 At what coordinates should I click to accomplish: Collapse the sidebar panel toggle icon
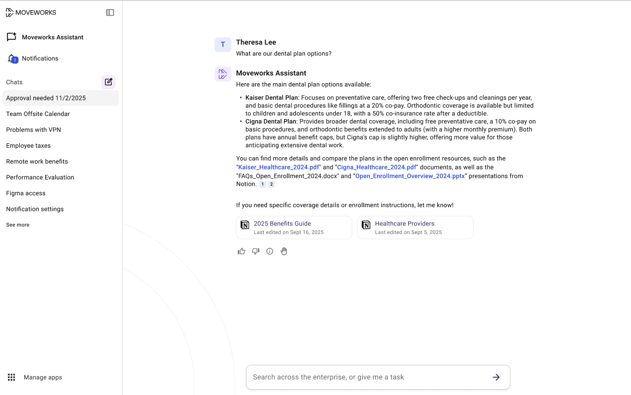(x=110, y=12)
